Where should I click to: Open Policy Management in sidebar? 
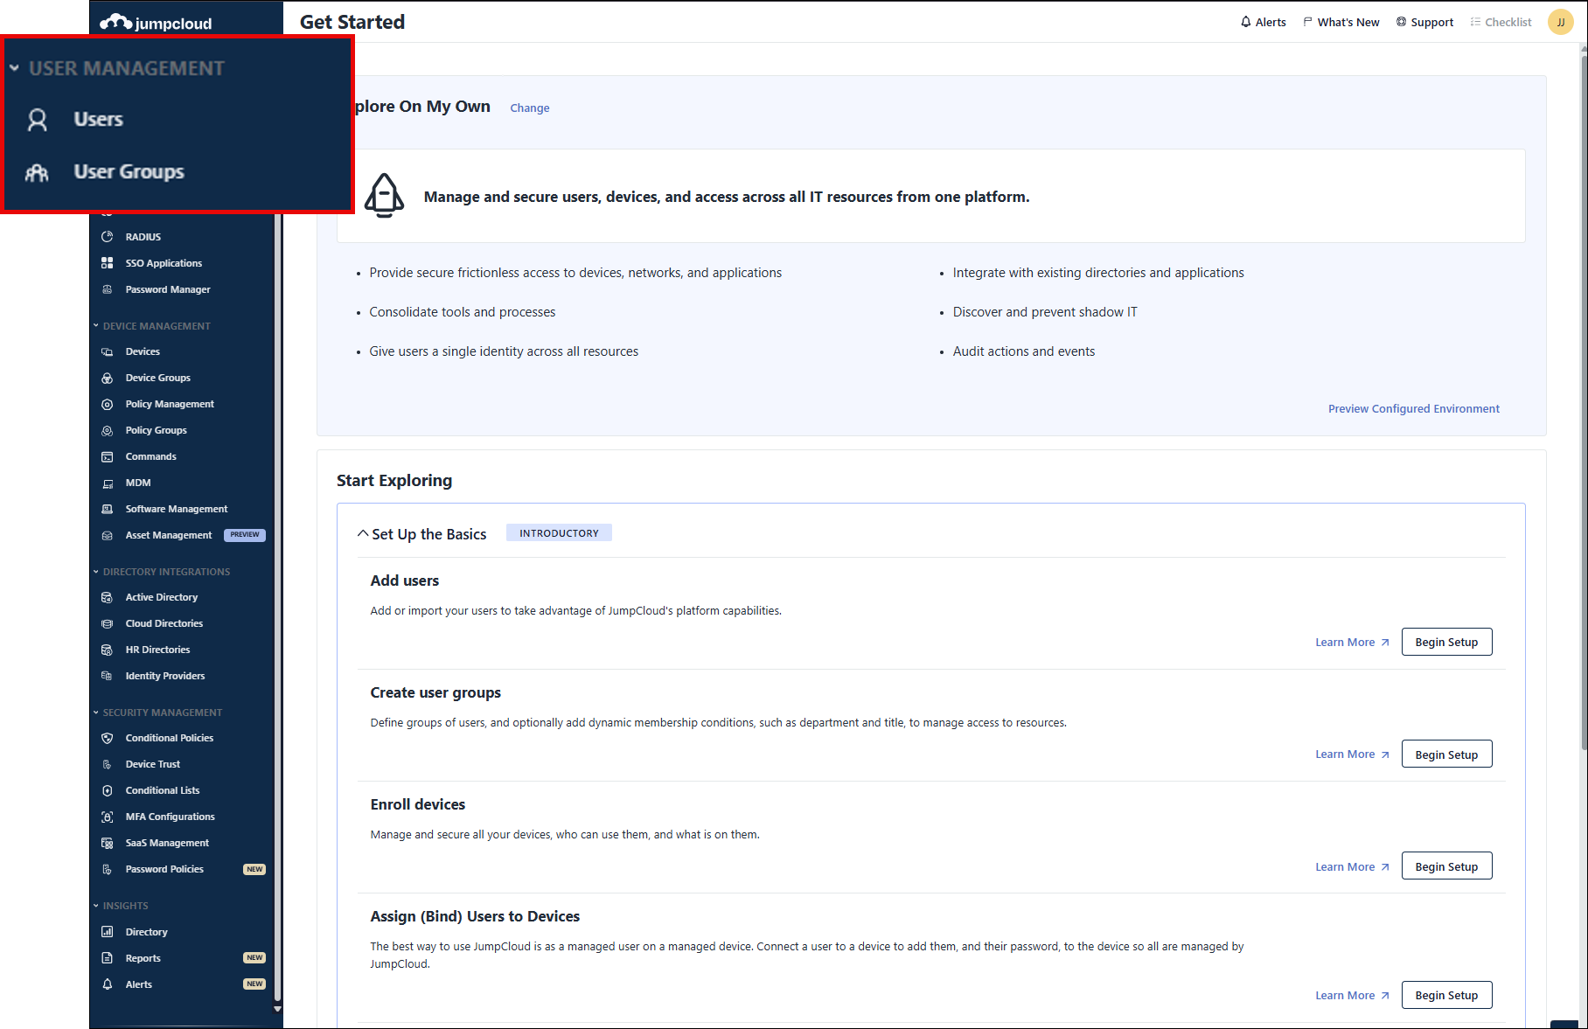click(x=170, y=404)
